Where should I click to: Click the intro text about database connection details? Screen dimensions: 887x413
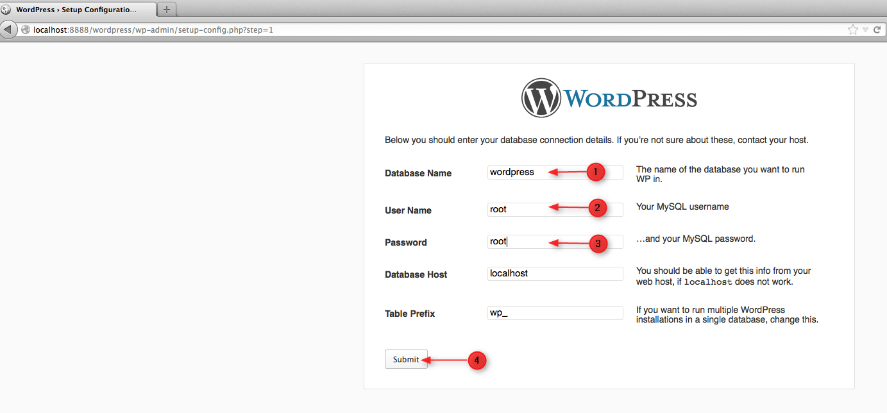596,140
